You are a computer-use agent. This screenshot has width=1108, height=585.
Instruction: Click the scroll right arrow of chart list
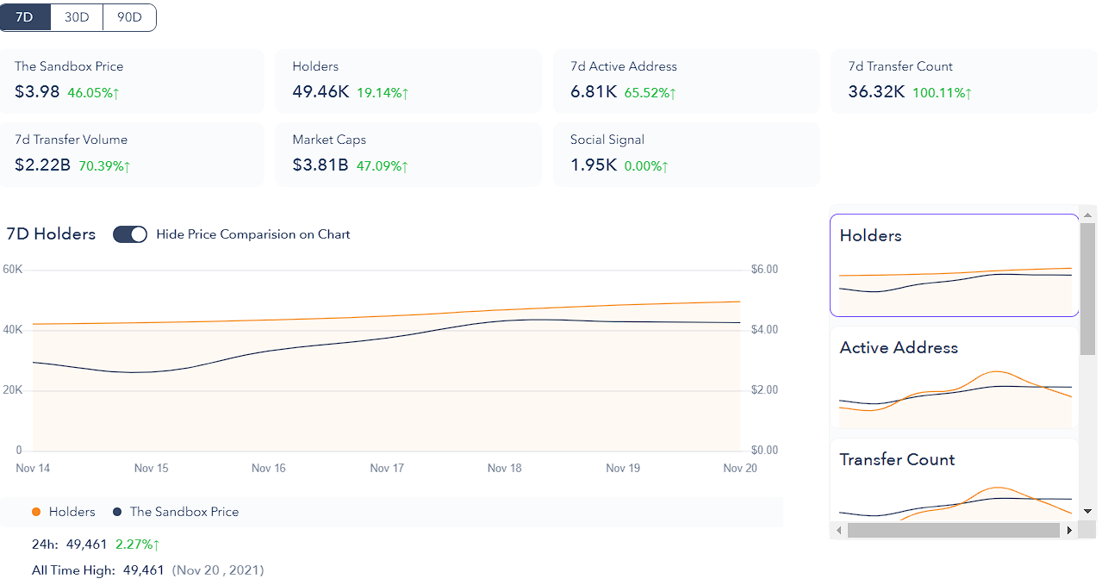click(x=1070, y=531)
